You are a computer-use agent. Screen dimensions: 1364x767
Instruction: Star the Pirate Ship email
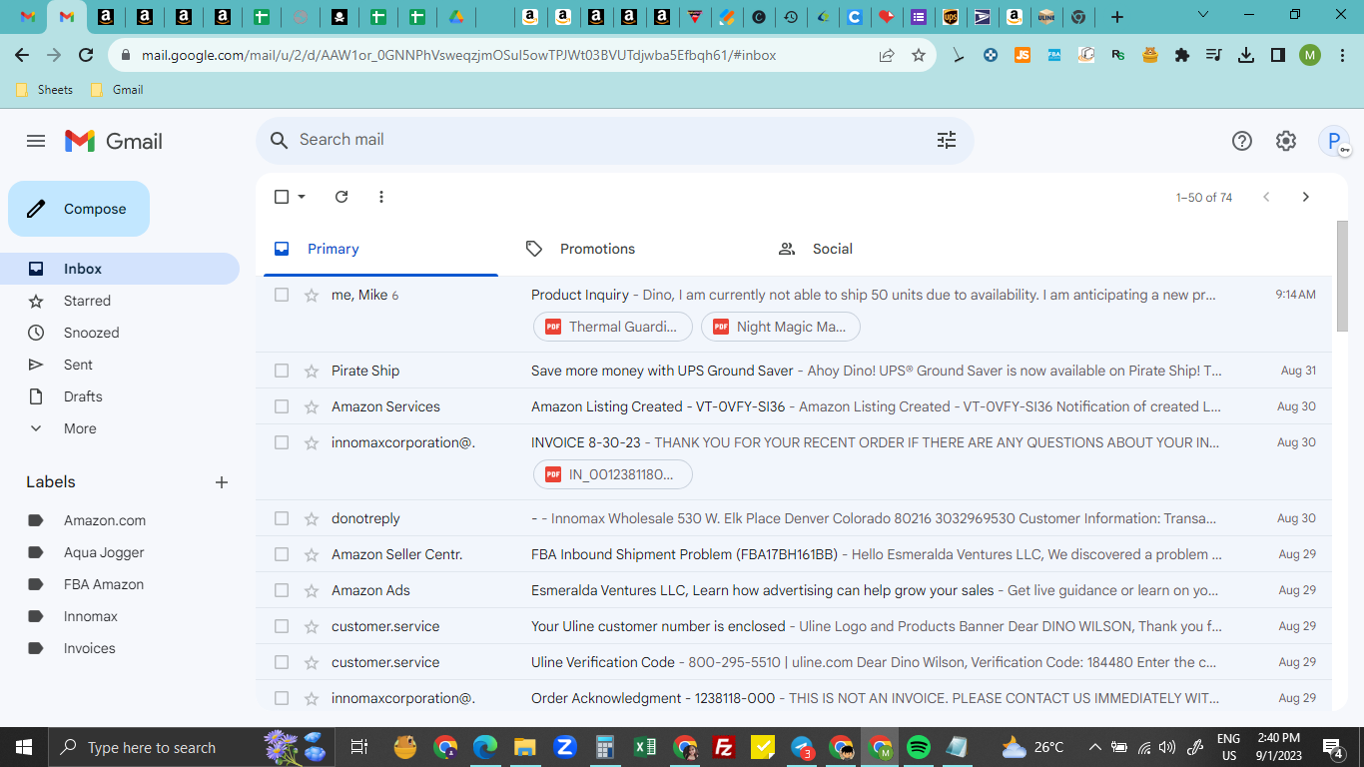click(x=312, y=371)
